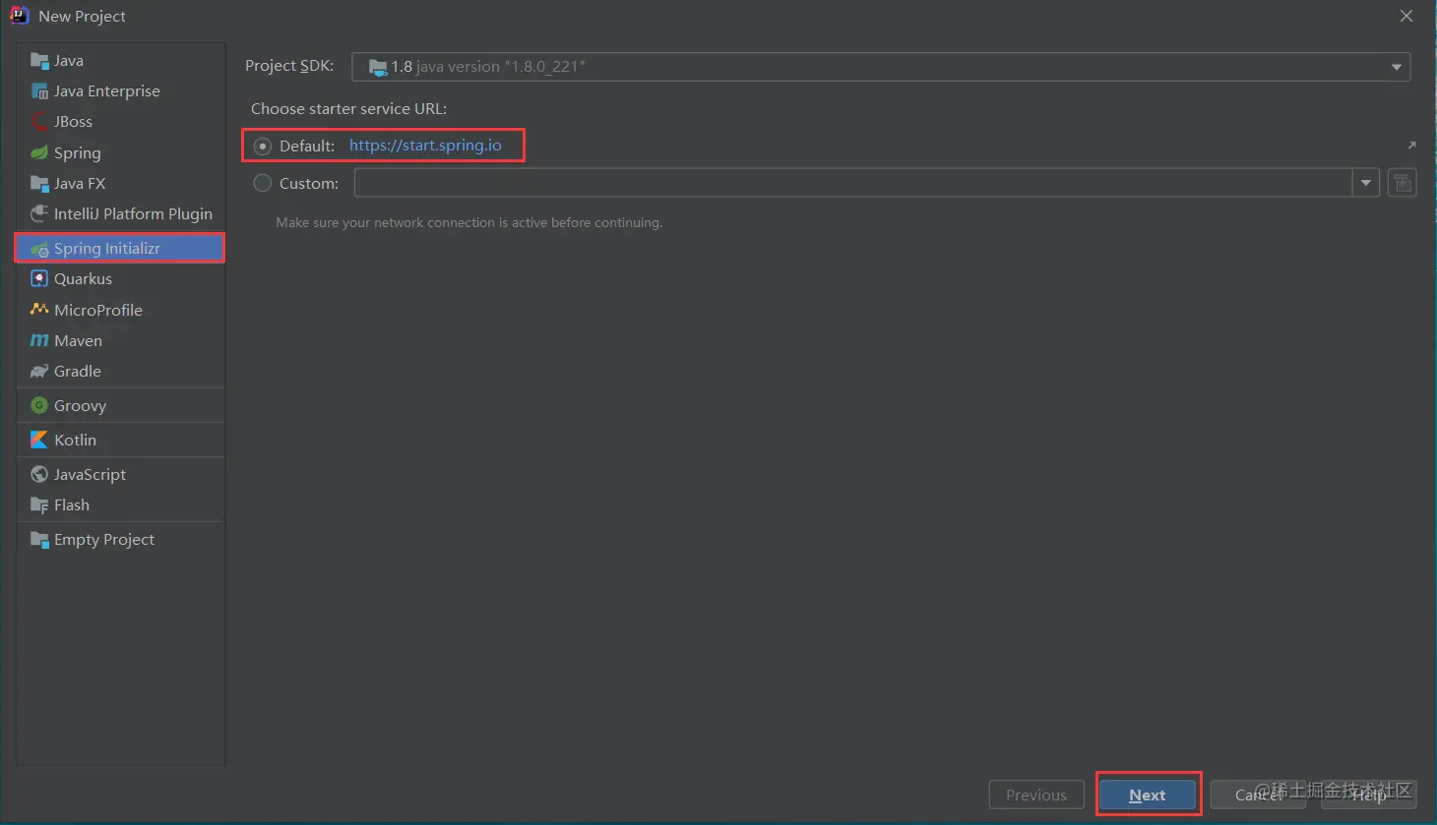
Task: Pick the JavaScript globe icon
Action: (39, 474)
